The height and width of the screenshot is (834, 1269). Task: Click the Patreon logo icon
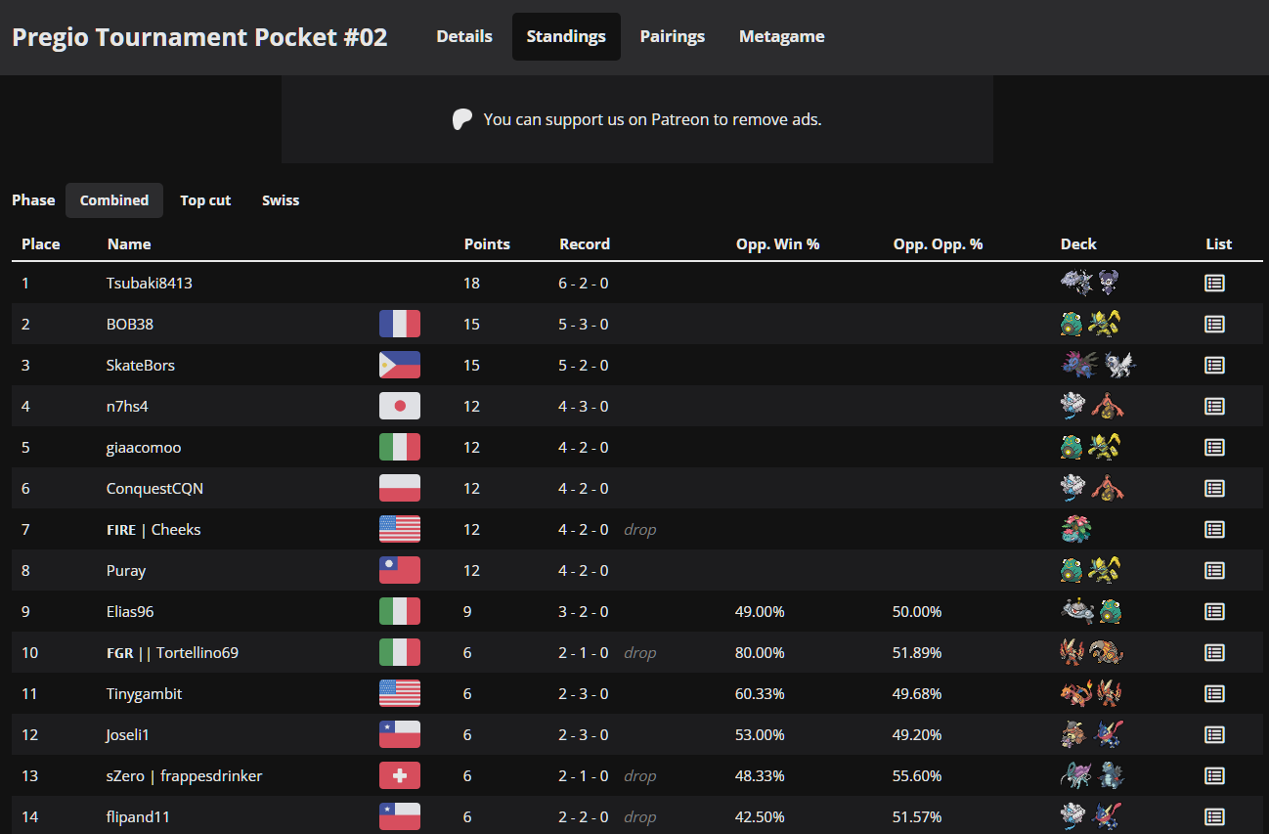click(x=462, y=120)
